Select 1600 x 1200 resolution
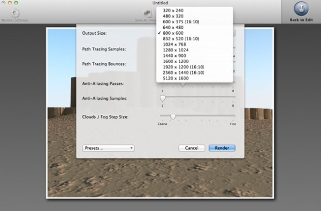The height and width of the screenshot is (211, 321). pos(194,61)
